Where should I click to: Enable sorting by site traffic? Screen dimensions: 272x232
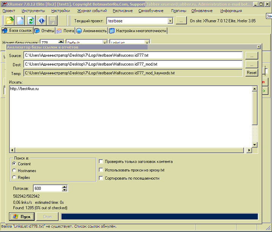pos(101,178)
